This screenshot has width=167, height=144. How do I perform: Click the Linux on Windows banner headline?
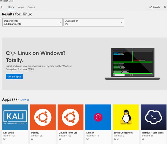[36, 57]
